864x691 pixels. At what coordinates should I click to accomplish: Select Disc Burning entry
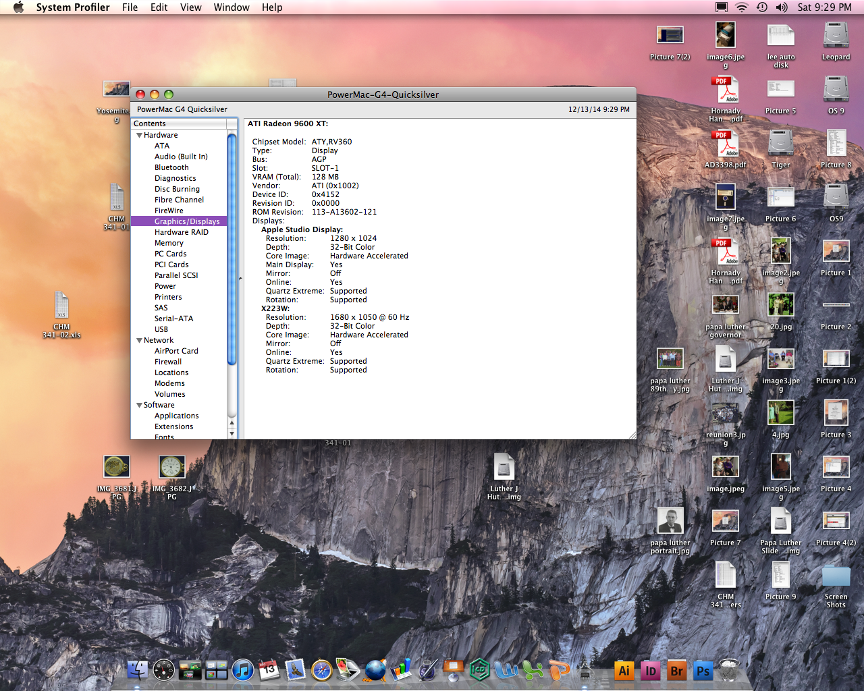point(177,189)
